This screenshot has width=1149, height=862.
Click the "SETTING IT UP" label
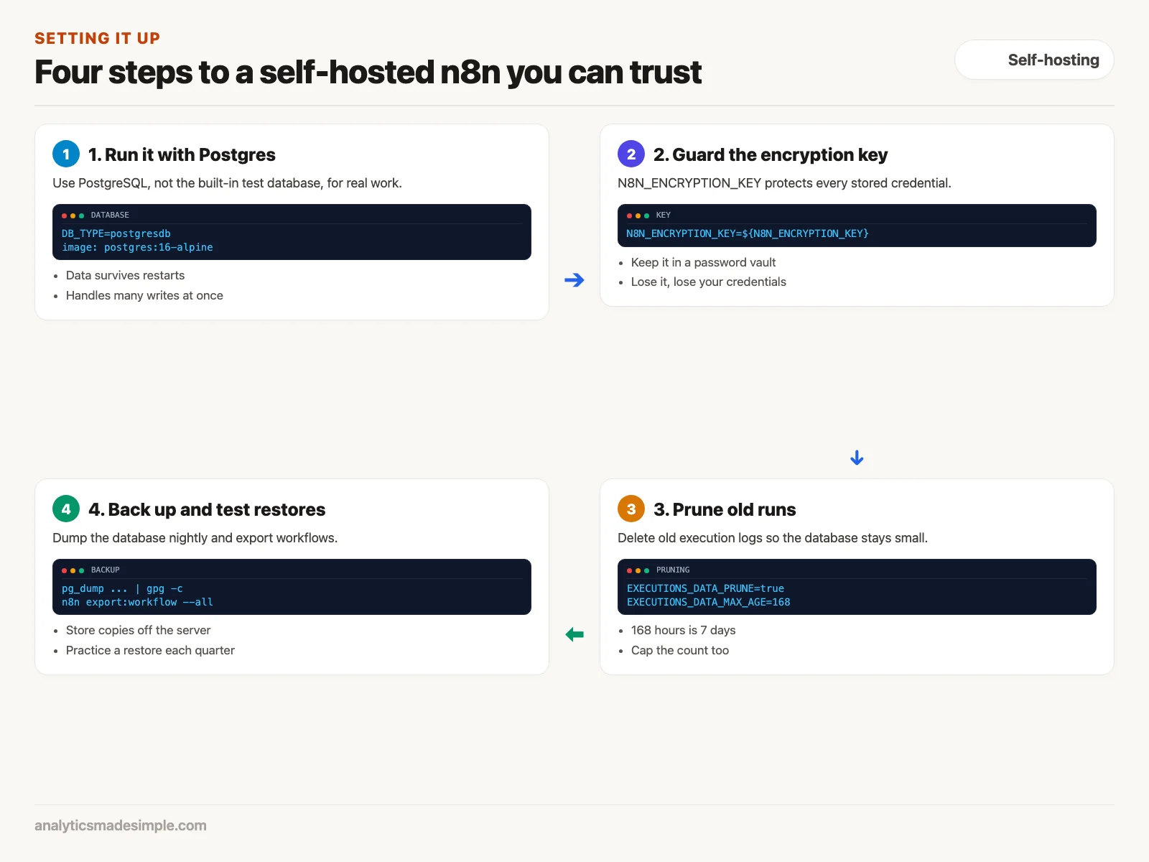point(98,38)
